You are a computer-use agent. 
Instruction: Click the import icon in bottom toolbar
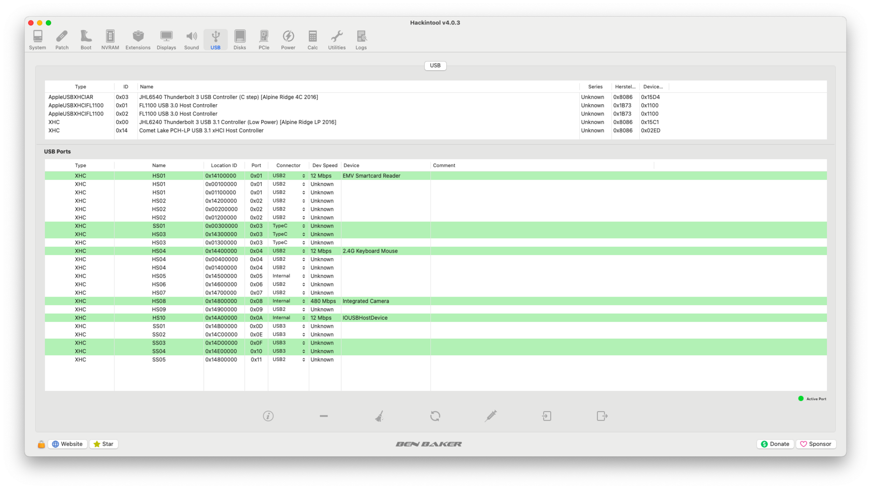coord(547,416)
